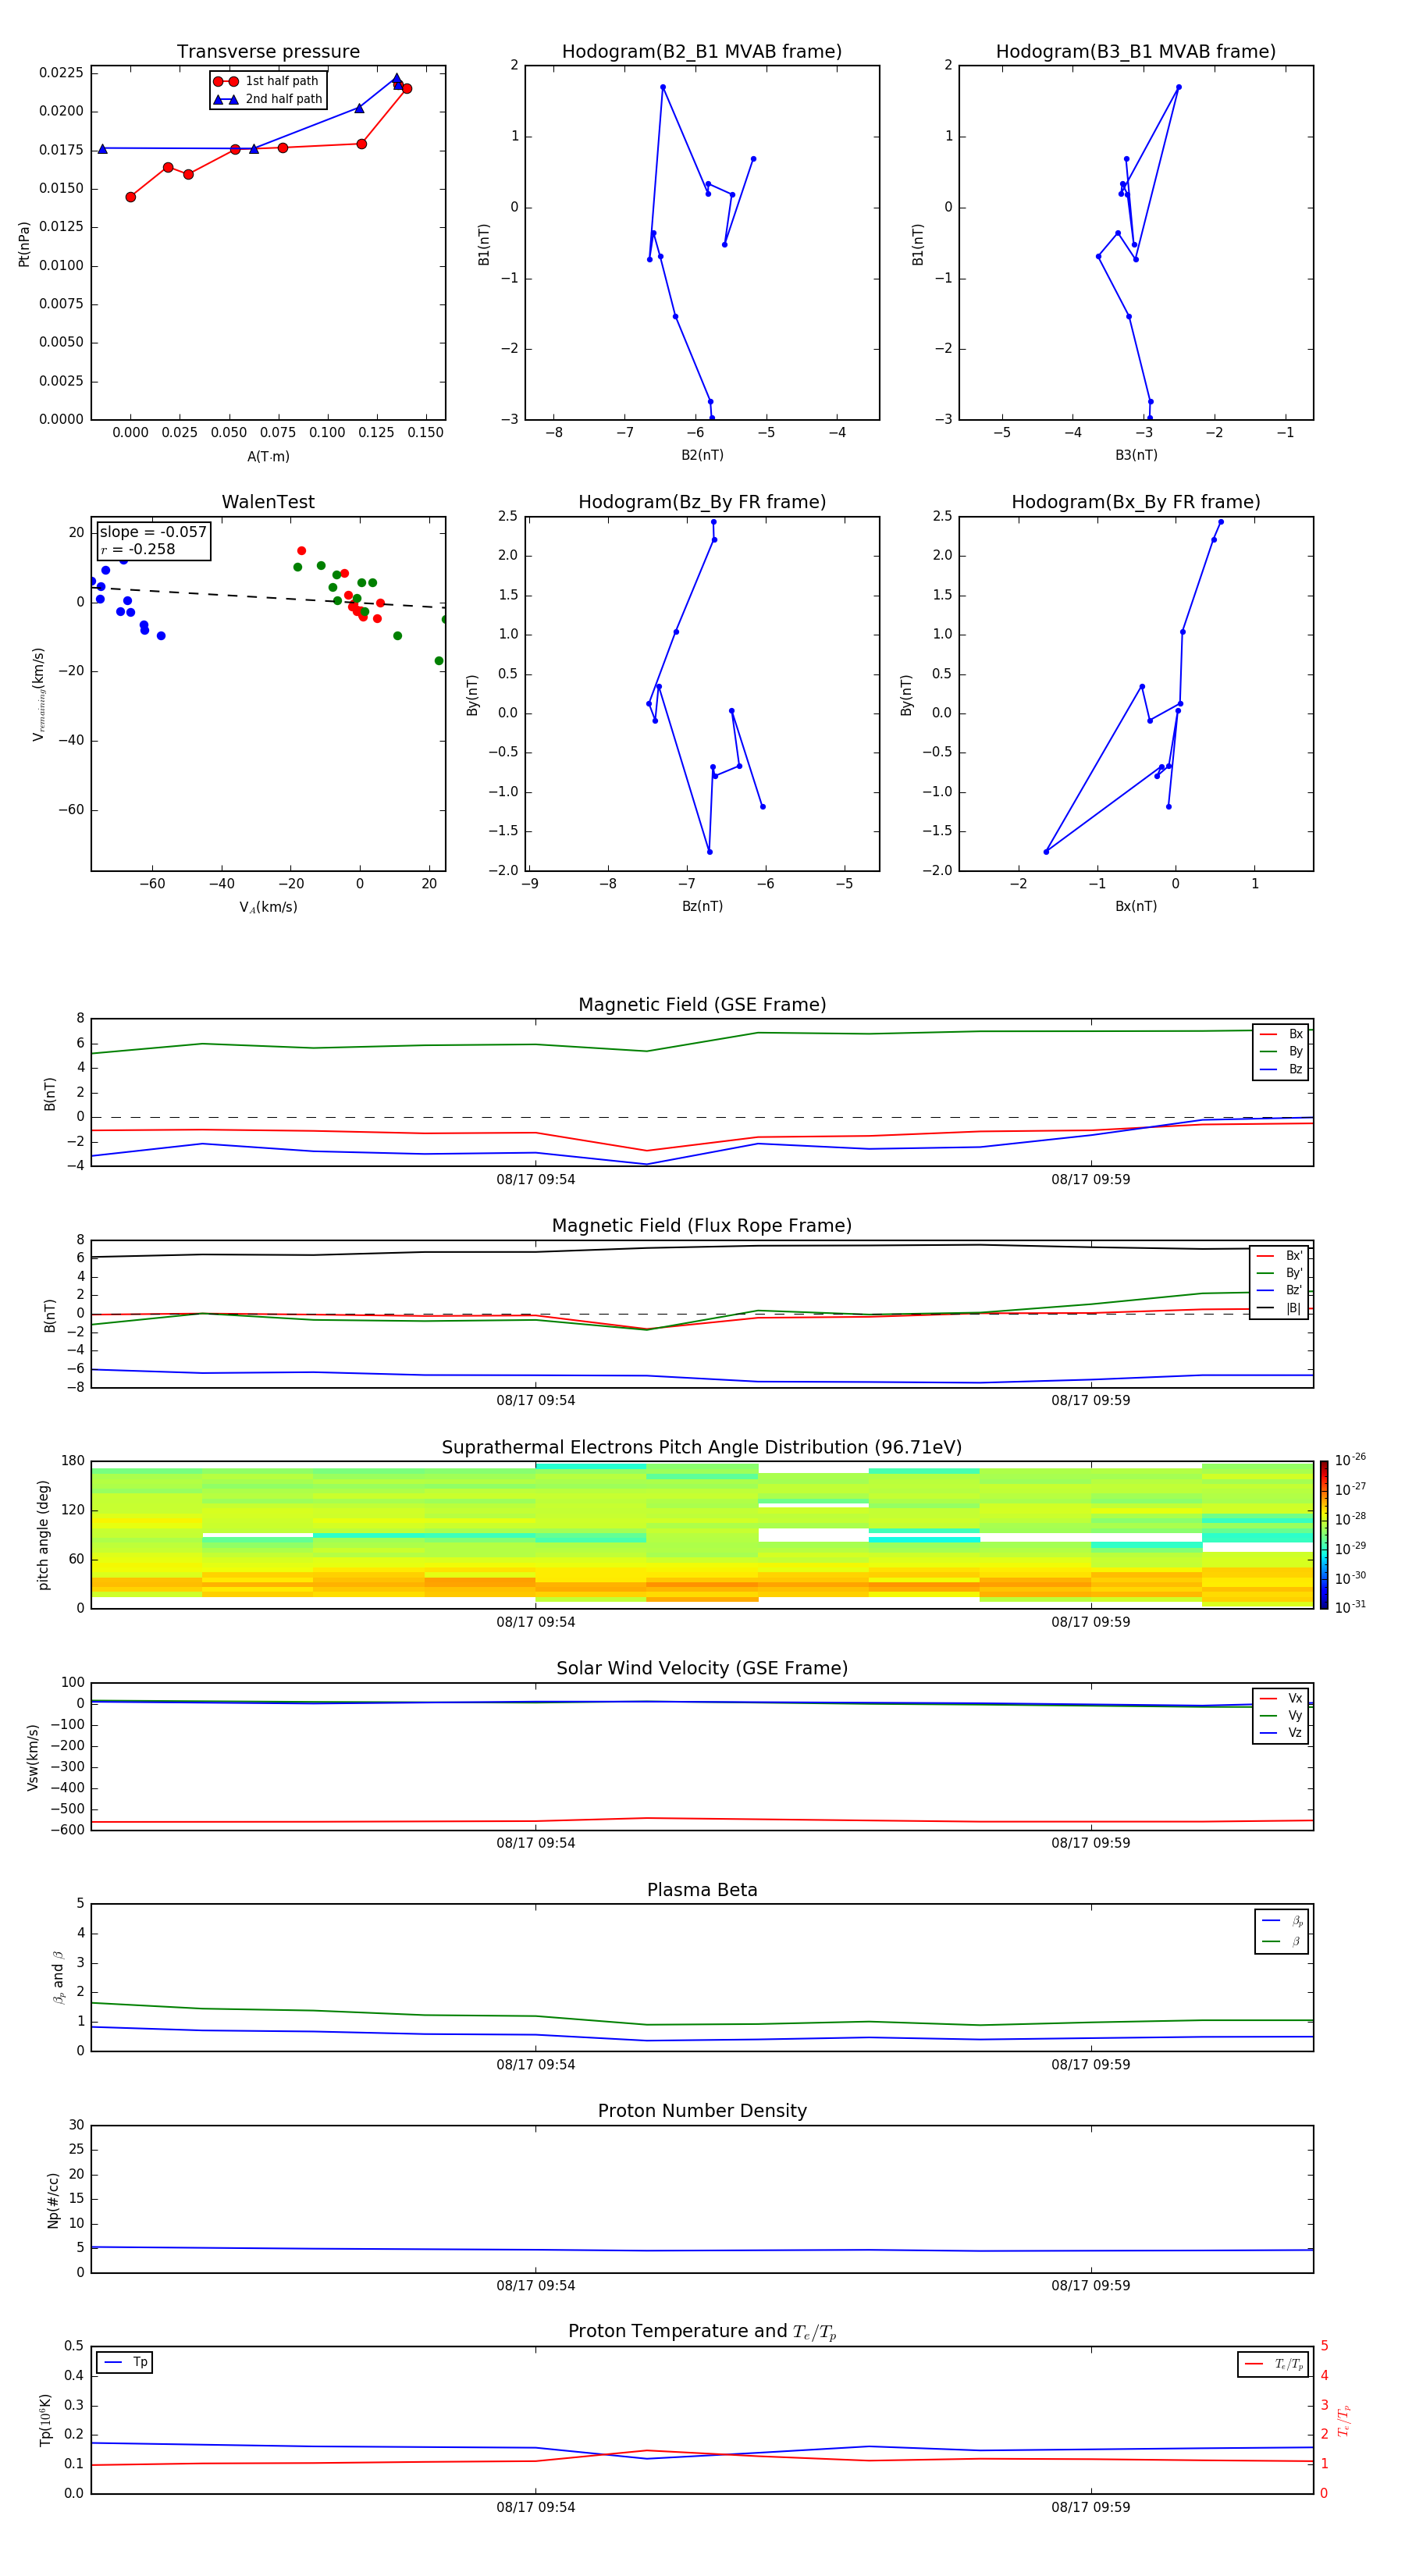This screenshot has width=1405, height=2576.
Task: Click the 'Hodogram(Bz_By FR frame)' title
Action: point(702,502)
